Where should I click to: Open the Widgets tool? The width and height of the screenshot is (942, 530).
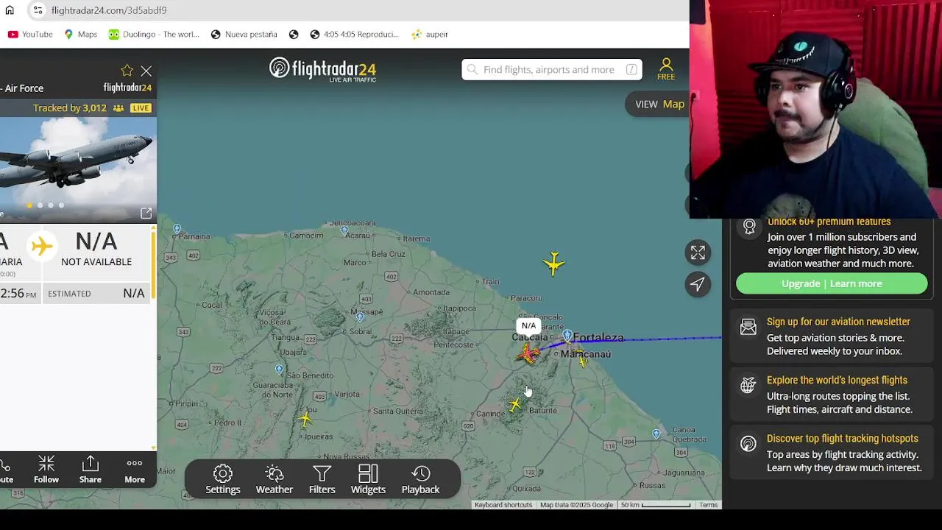[x=368, y=479]
